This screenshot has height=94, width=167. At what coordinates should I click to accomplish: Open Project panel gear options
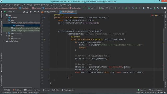coord(35,11)
